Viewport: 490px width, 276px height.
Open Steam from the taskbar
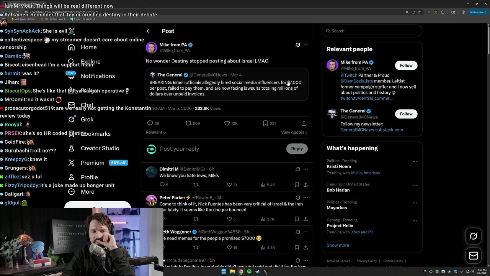pos(257,271)
